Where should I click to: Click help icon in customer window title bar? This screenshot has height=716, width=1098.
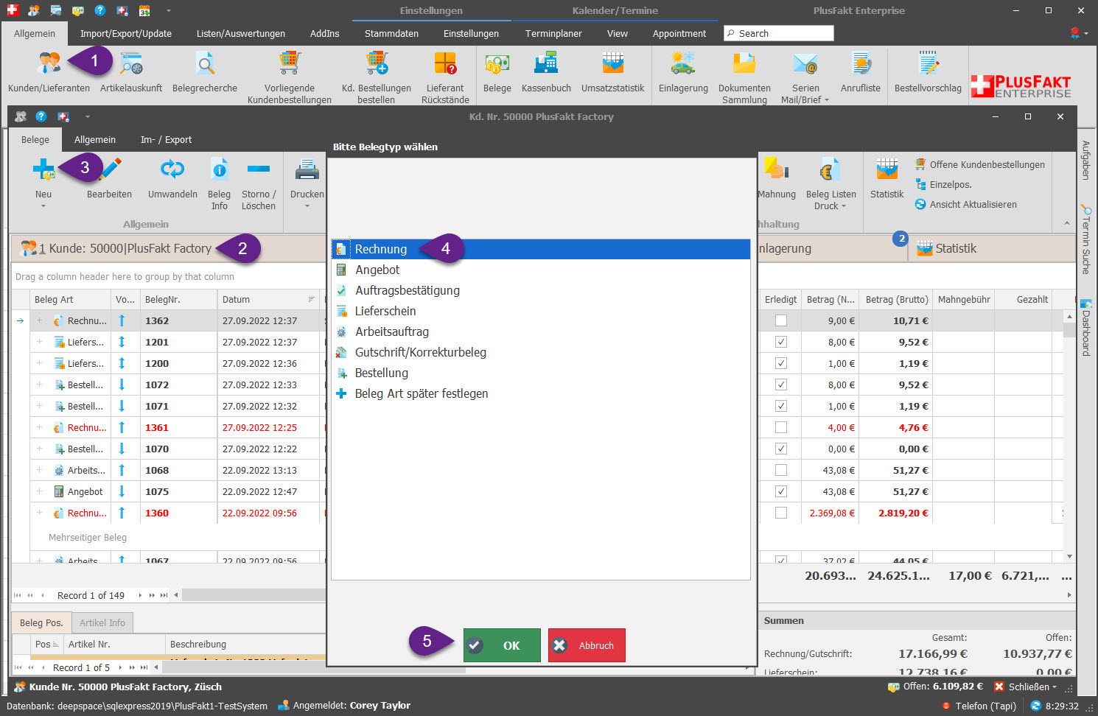pyautogui.click(x=41, y=116)
